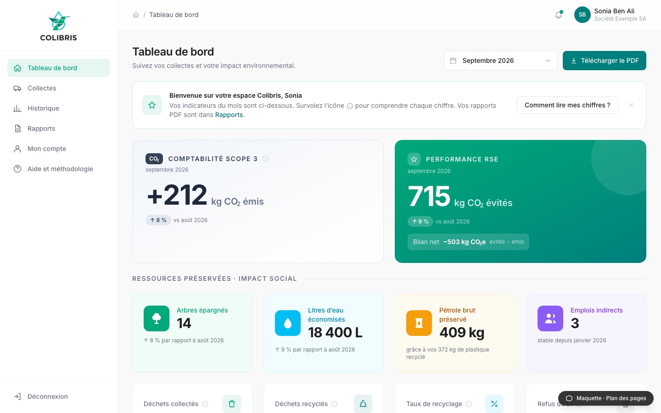Open Aide et méthodologie in the sidebar

(58, 169)
